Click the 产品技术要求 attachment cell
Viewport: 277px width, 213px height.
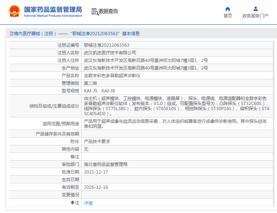pos(97,142)
